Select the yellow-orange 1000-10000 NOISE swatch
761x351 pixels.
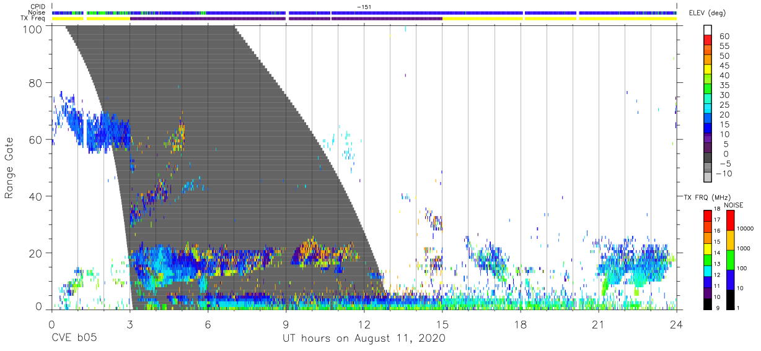tap(731, 240)
